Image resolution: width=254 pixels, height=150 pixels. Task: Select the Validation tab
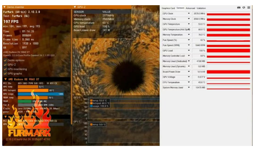coord(201,8)
